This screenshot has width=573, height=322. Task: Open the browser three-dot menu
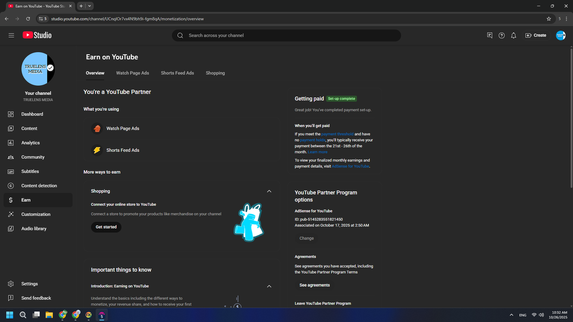tap(566, 19)
